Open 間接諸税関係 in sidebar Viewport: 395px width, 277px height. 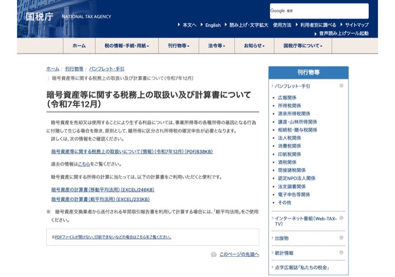(x=291, y=170)
